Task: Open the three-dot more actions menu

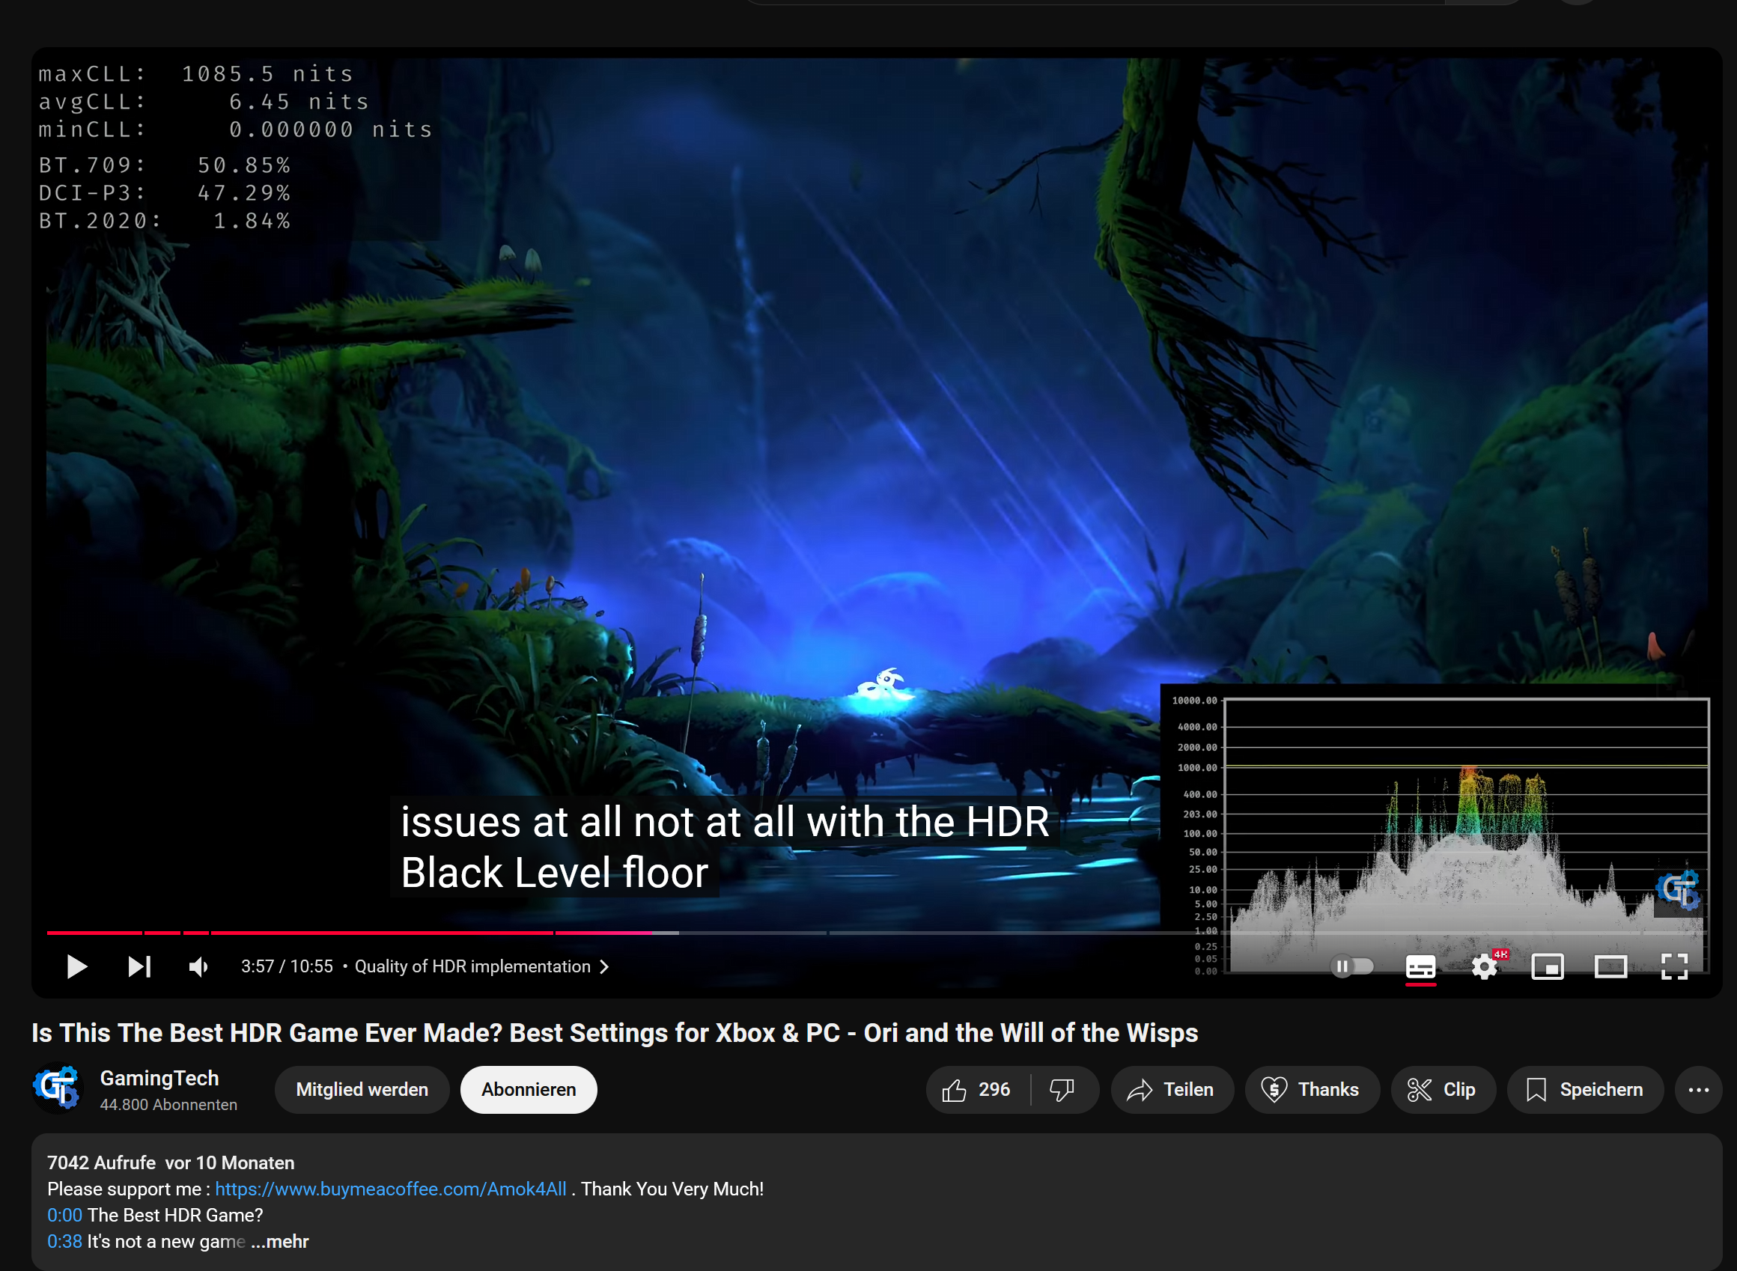Action: coord(1700,1089)
